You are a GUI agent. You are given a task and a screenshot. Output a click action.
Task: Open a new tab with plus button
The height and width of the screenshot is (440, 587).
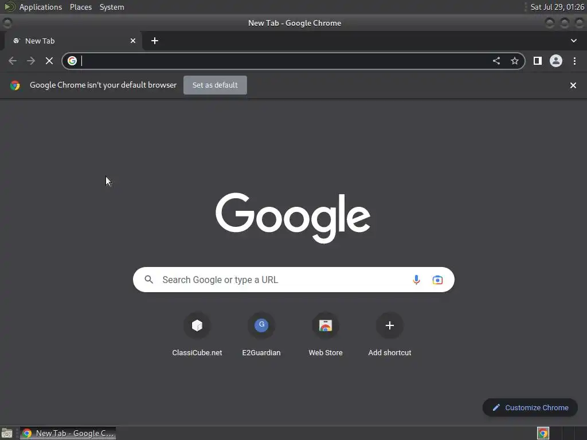click(155, 41)
